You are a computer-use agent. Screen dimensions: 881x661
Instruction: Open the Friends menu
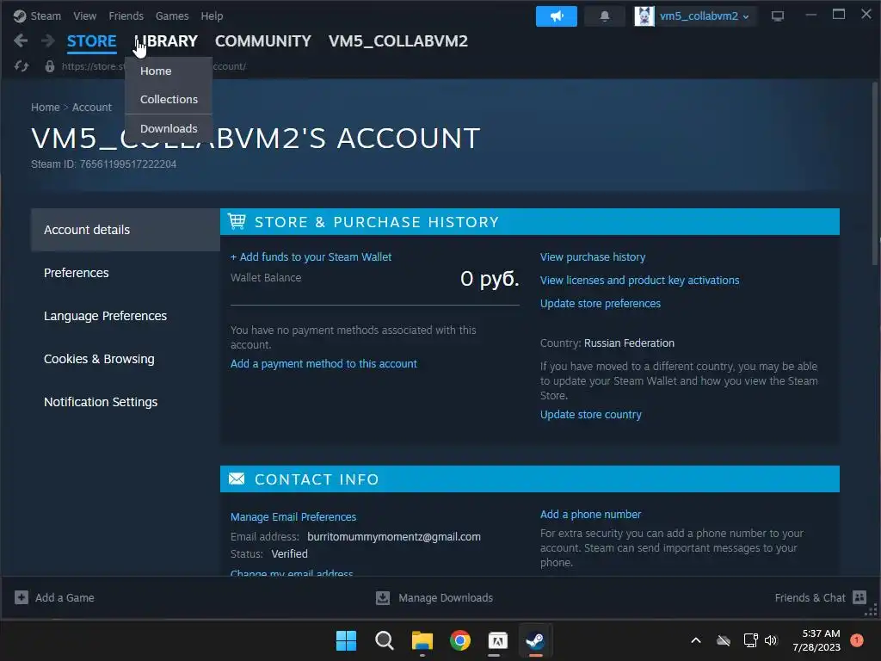point(126,15)
